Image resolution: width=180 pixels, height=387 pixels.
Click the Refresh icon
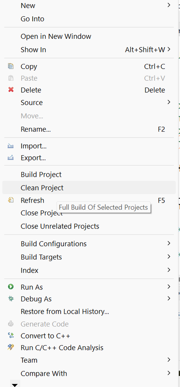tap(10, 200)
